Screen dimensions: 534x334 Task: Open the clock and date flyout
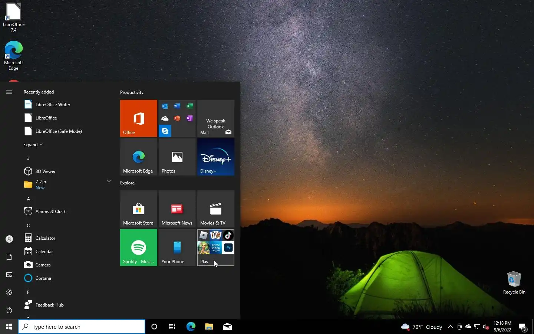(x=502, y=327)
